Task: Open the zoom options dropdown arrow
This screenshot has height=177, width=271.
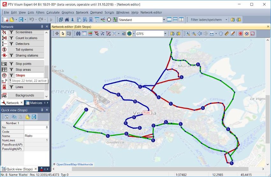Action: pyautogui.click(x=216, y=33)
